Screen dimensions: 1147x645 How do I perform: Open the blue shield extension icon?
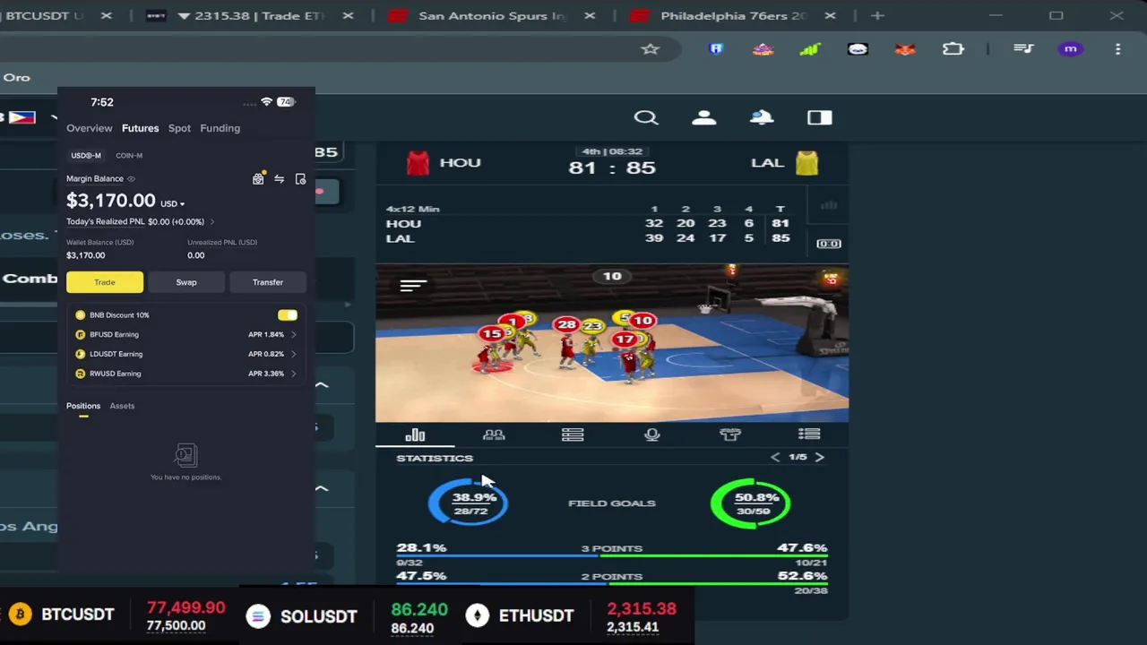(716, 49)
